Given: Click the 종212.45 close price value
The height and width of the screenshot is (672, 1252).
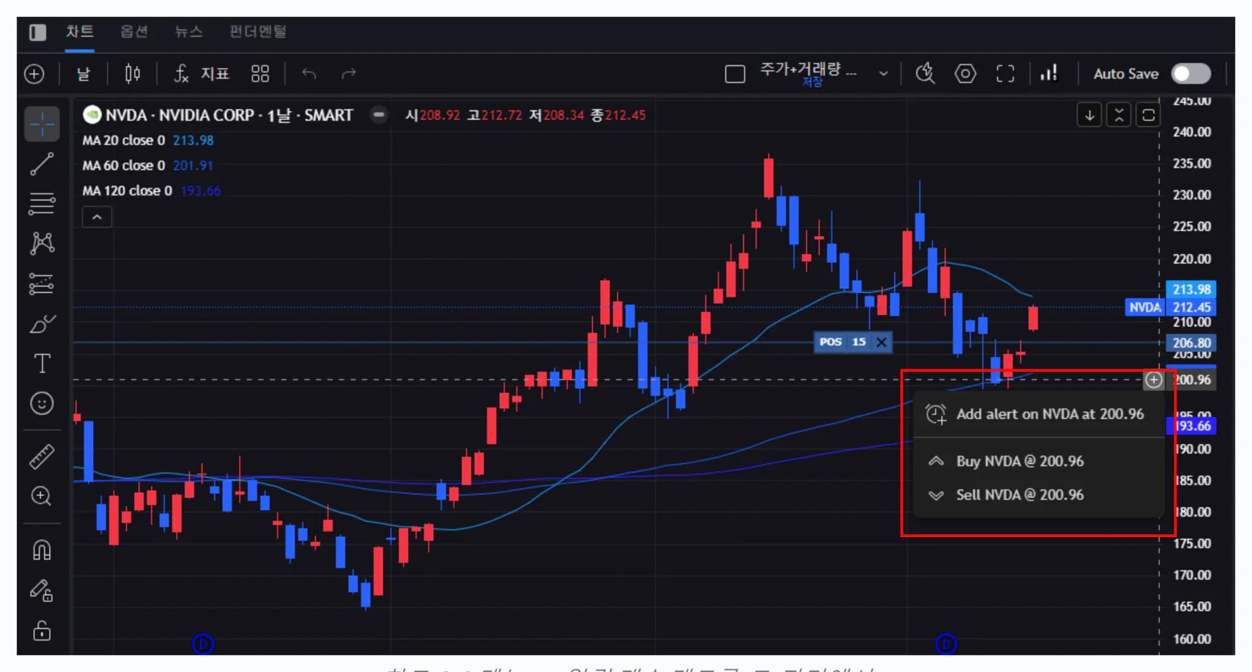Looking at the screenshot, I should (618, 115).
